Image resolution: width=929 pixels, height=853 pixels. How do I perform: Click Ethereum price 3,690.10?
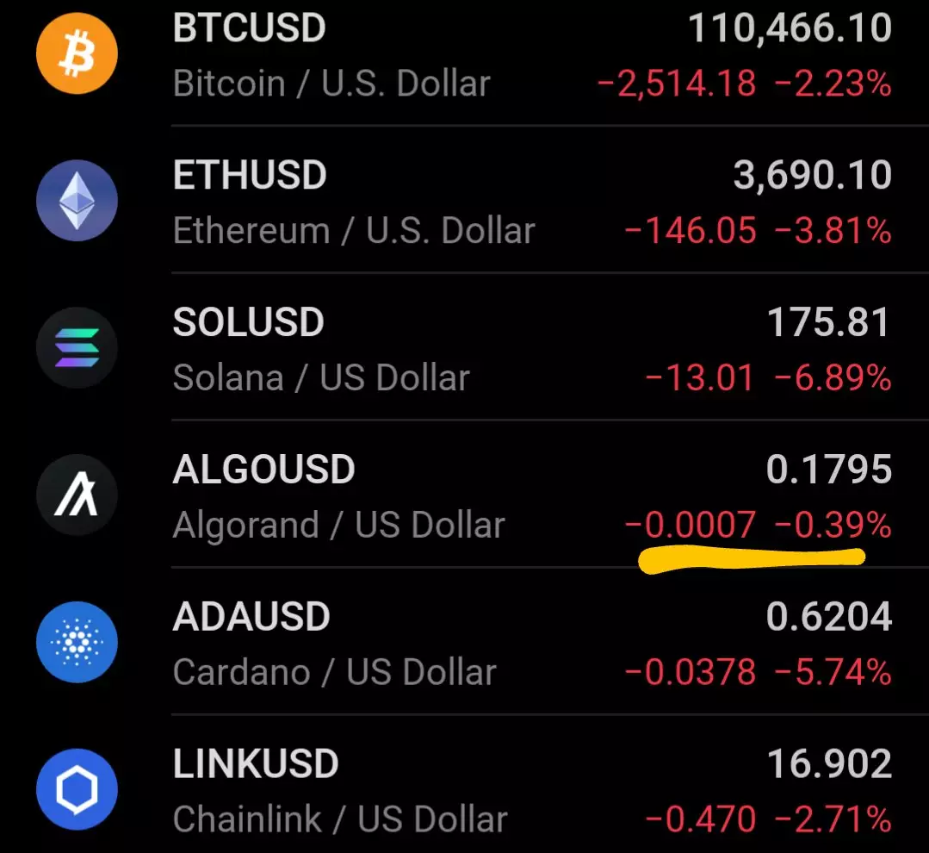coord(812,176)
